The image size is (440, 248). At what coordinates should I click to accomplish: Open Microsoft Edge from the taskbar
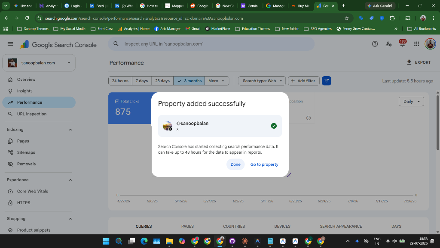144,241
